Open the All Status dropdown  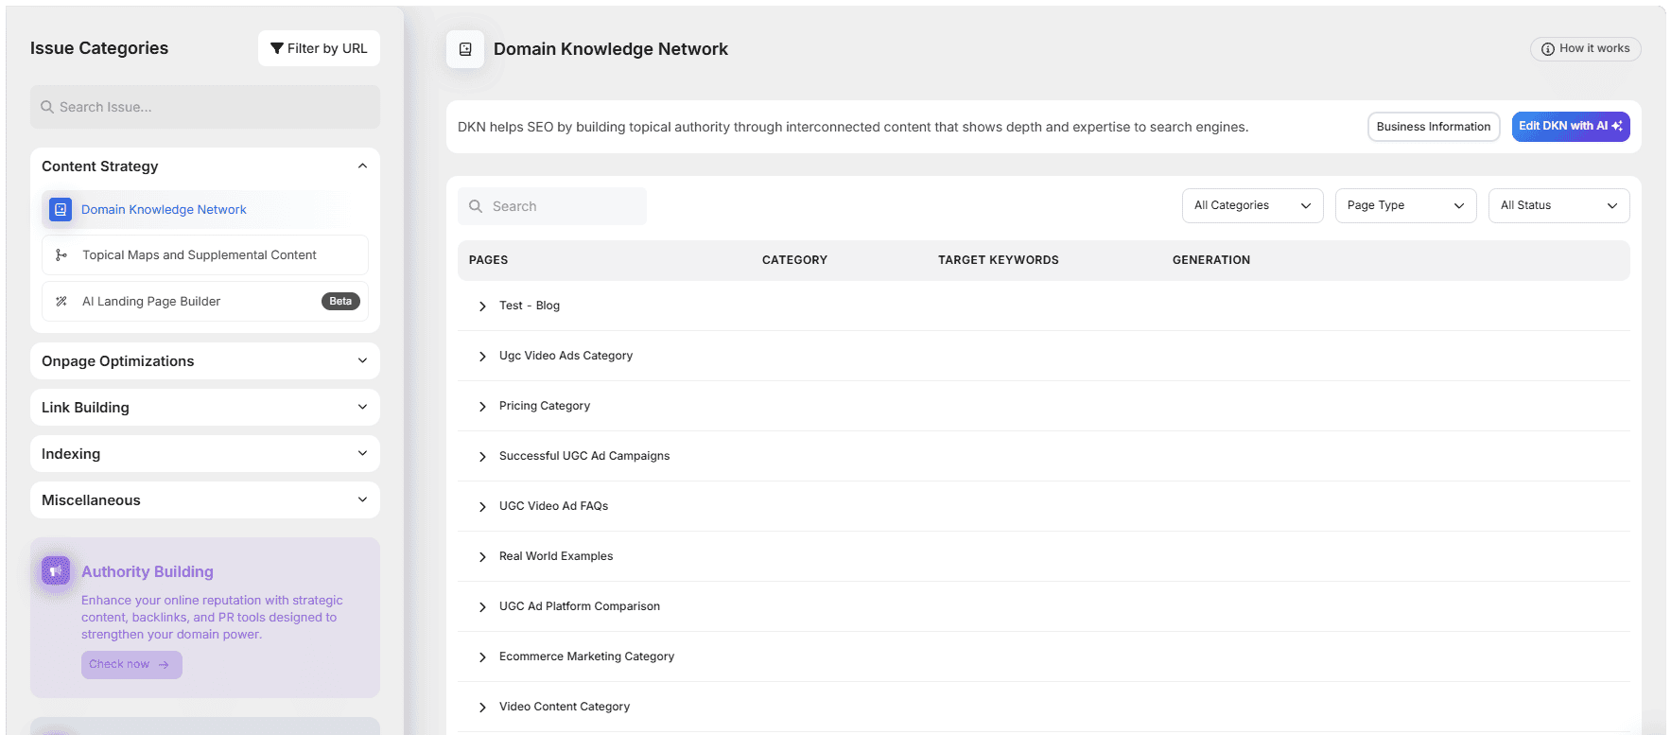(1558, 205)
